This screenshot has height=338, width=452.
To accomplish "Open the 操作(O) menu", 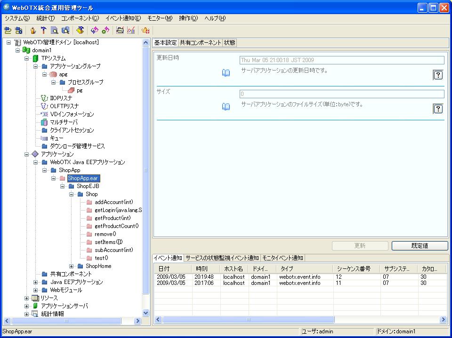I will tap(188, 18).
